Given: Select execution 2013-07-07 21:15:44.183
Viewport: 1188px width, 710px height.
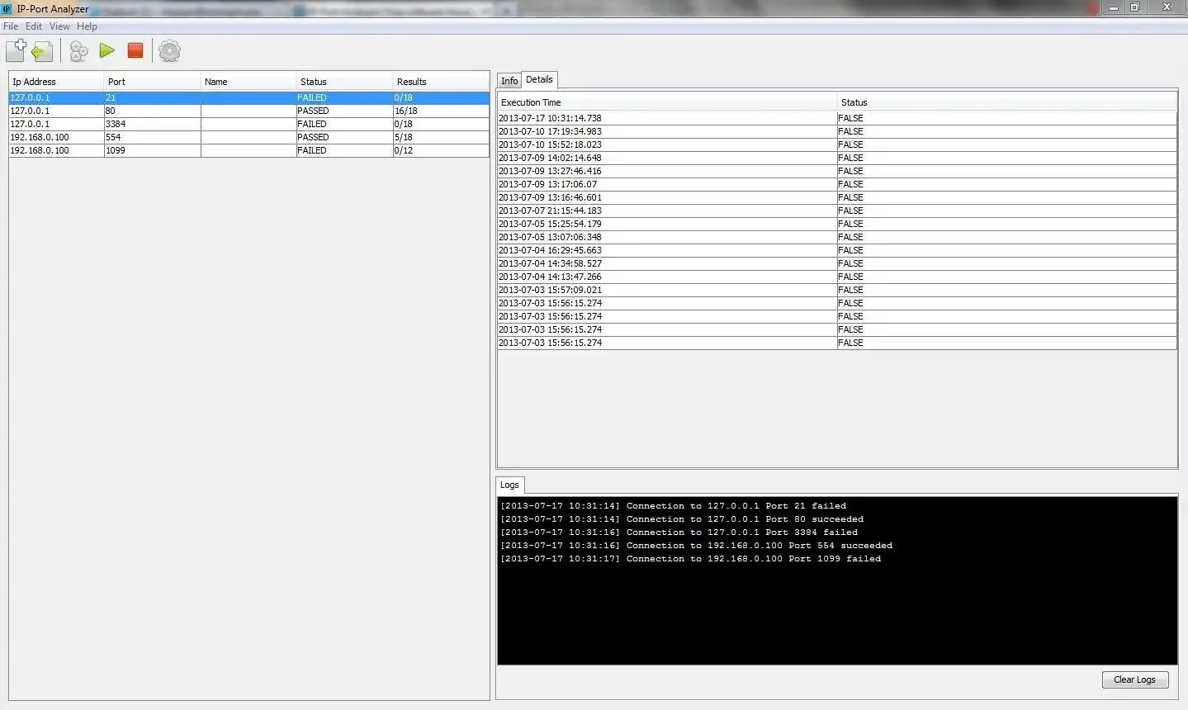Looking at the screenshot, I should tap(837, 211).
